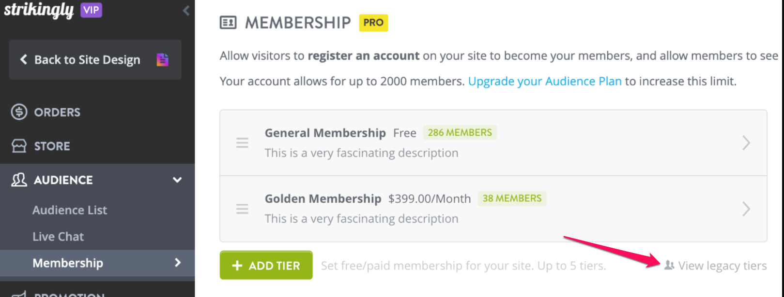Image resolution: width=784 pixels, height=297 pixels.
Task: Collapse the Audience section chevron
Action: 177,180
